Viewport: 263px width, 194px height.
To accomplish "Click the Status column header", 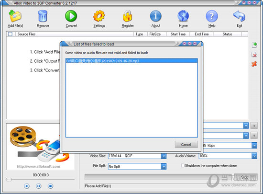I will click(x=227, y=34).
